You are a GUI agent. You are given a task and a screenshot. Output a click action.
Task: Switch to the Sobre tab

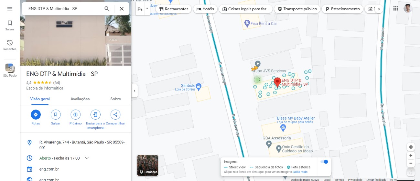(x=115, y=99)
